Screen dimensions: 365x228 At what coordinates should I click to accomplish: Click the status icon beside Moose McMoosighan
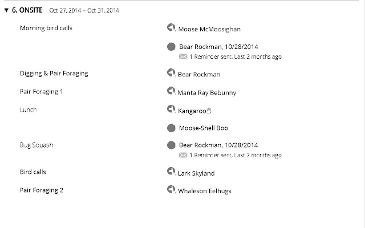[171, 27]
